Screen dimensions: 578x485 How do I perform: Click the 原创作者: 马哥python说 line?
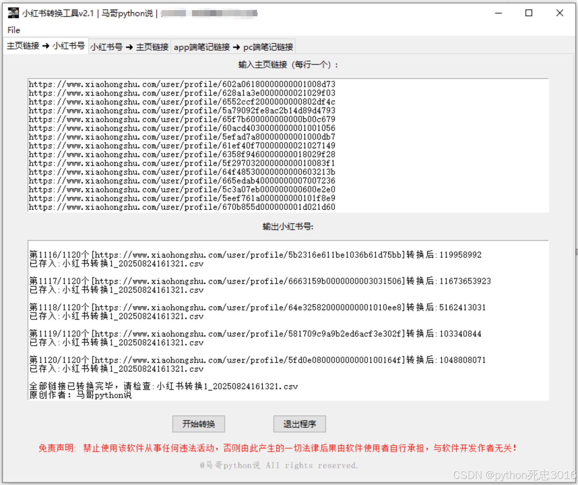pyautogui.click(x=80, y=395)
